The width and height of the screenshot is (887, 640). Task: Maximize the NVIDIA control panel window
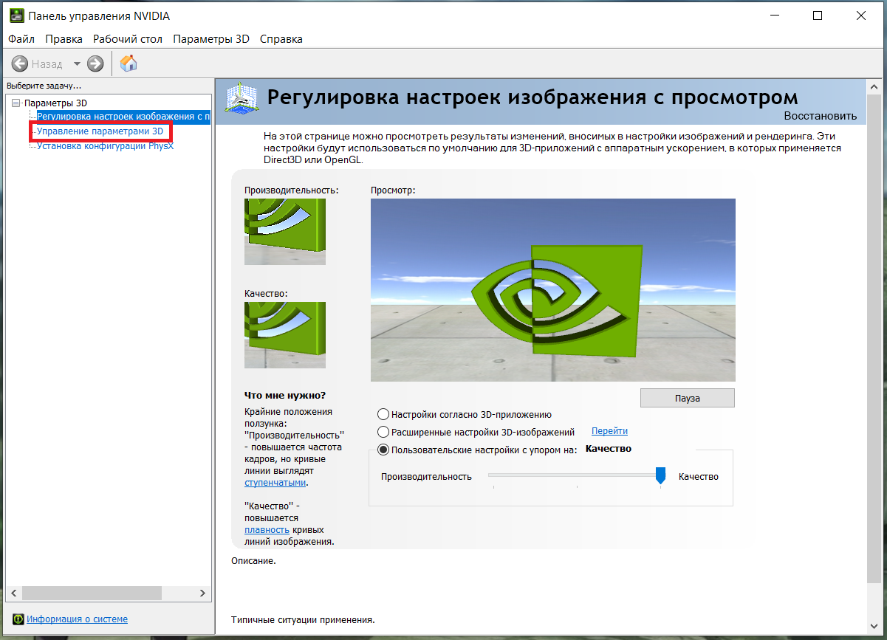click(818, 16)
